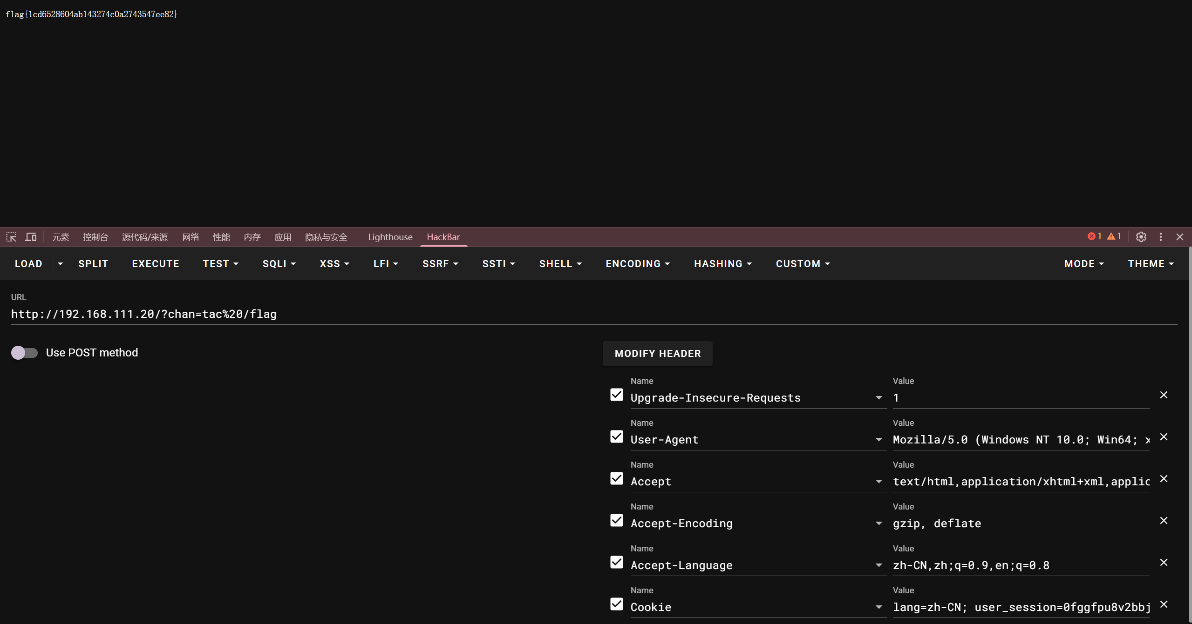The height and width of the screenshot is (624, 1192).
Task: Expand the SQLI dropdown menu
Action: pos(279,264)
